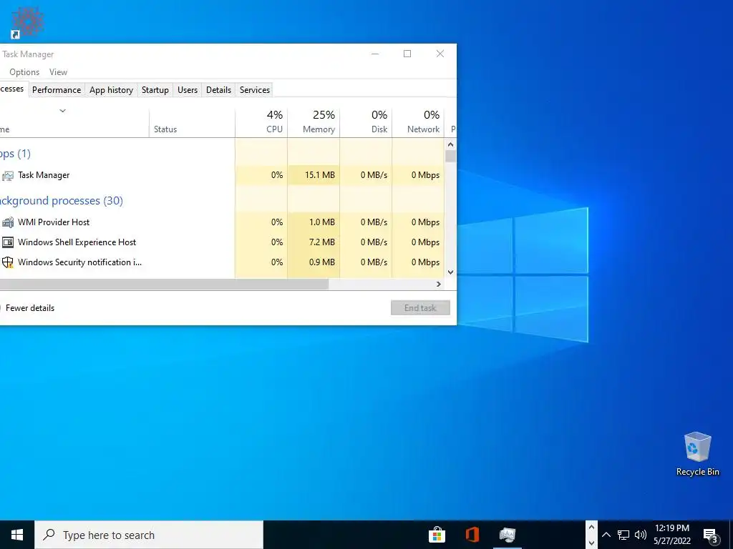
Task: Open the Action Center notifications icon
Action: point(711,535)
